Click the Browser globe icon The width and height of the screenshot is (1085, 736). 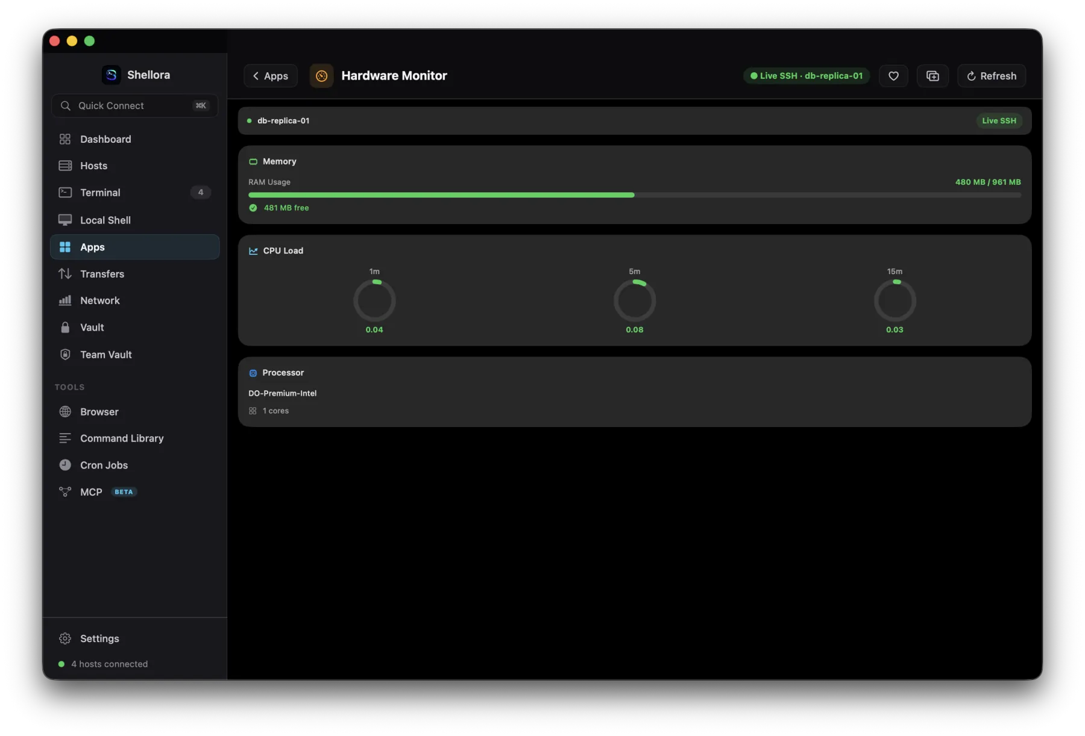[65, 412]
